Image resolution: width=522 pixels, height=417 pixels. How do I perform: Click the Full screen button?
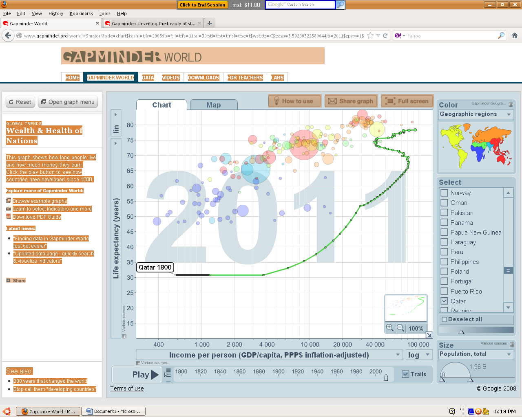tap(407, 101)
